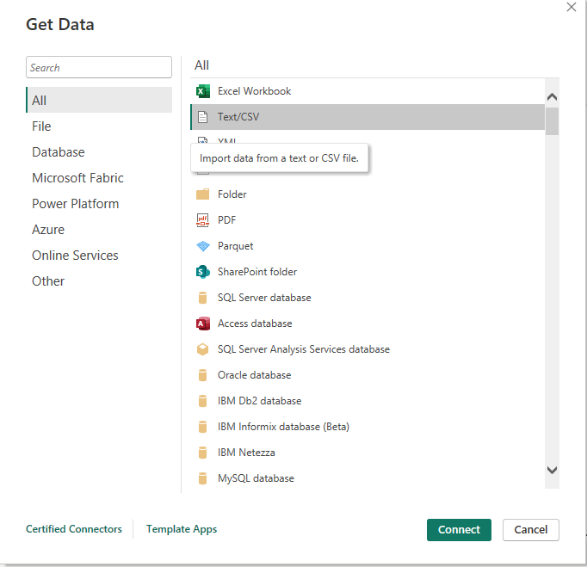This screenshot has height=567, width=587.
Task: Select the Power Platform category
Action: coord(99,204)
